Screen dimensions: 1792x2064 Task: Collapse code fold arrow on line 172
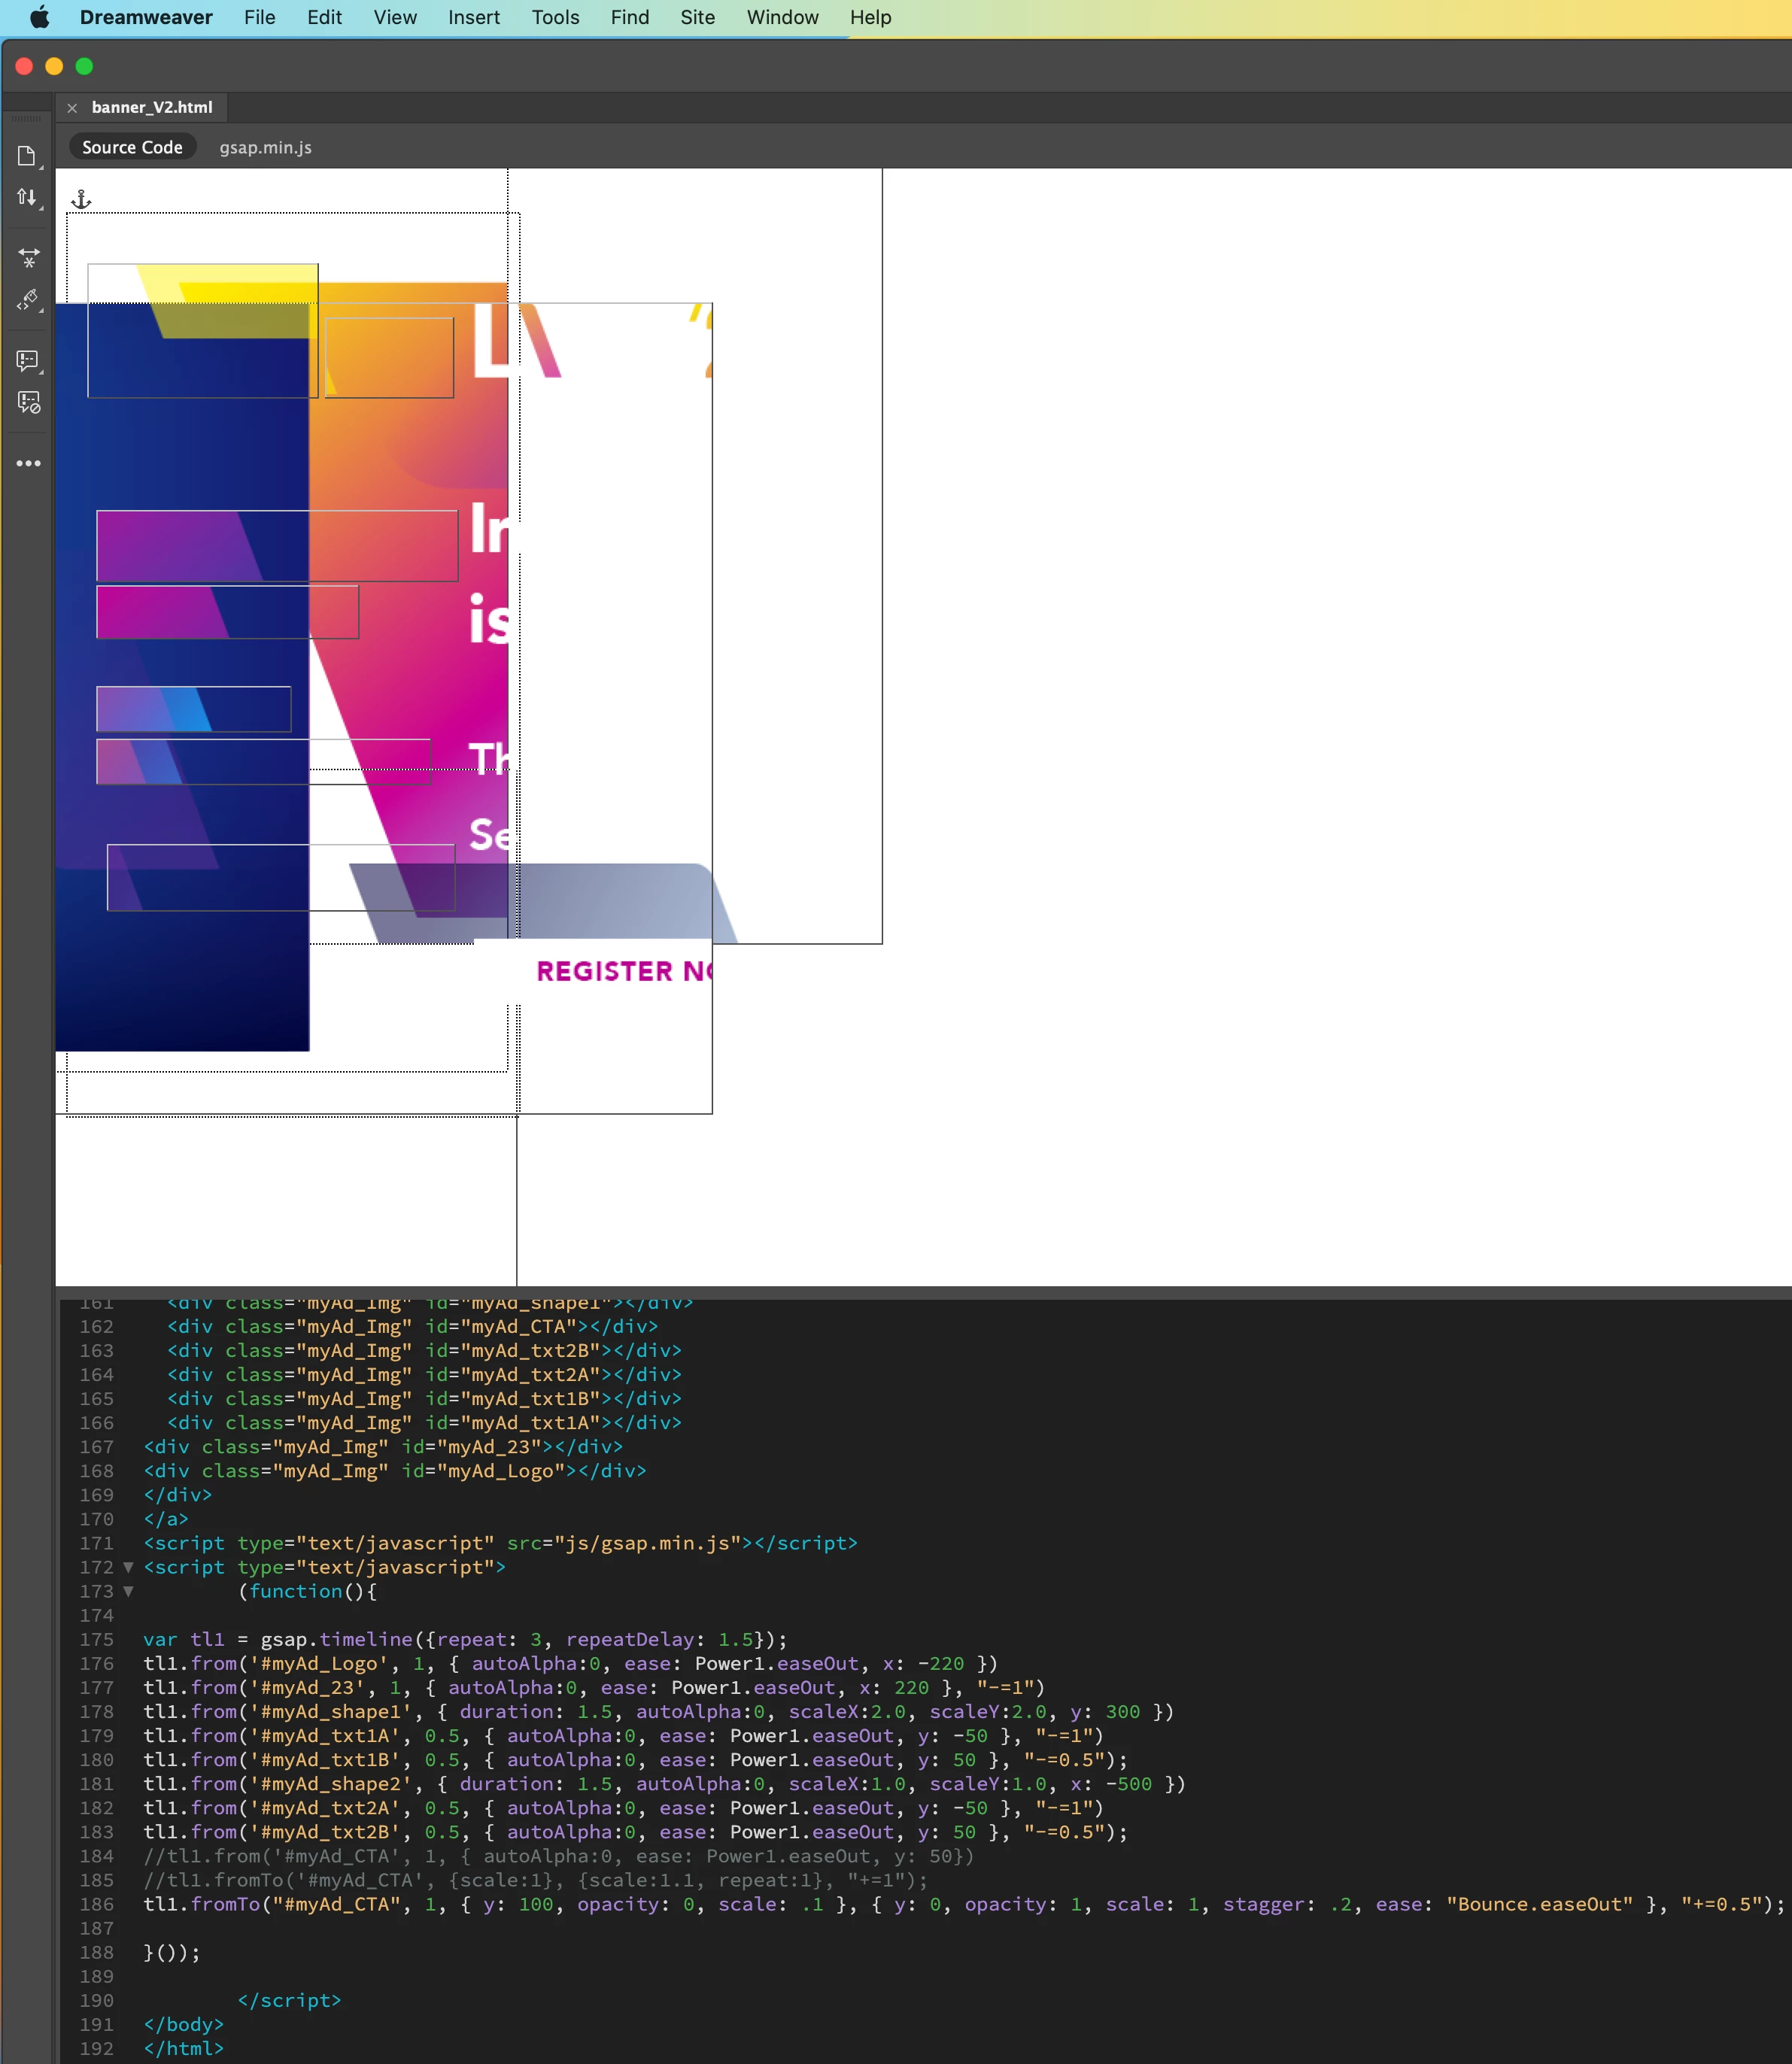[x=128, y=1567]
